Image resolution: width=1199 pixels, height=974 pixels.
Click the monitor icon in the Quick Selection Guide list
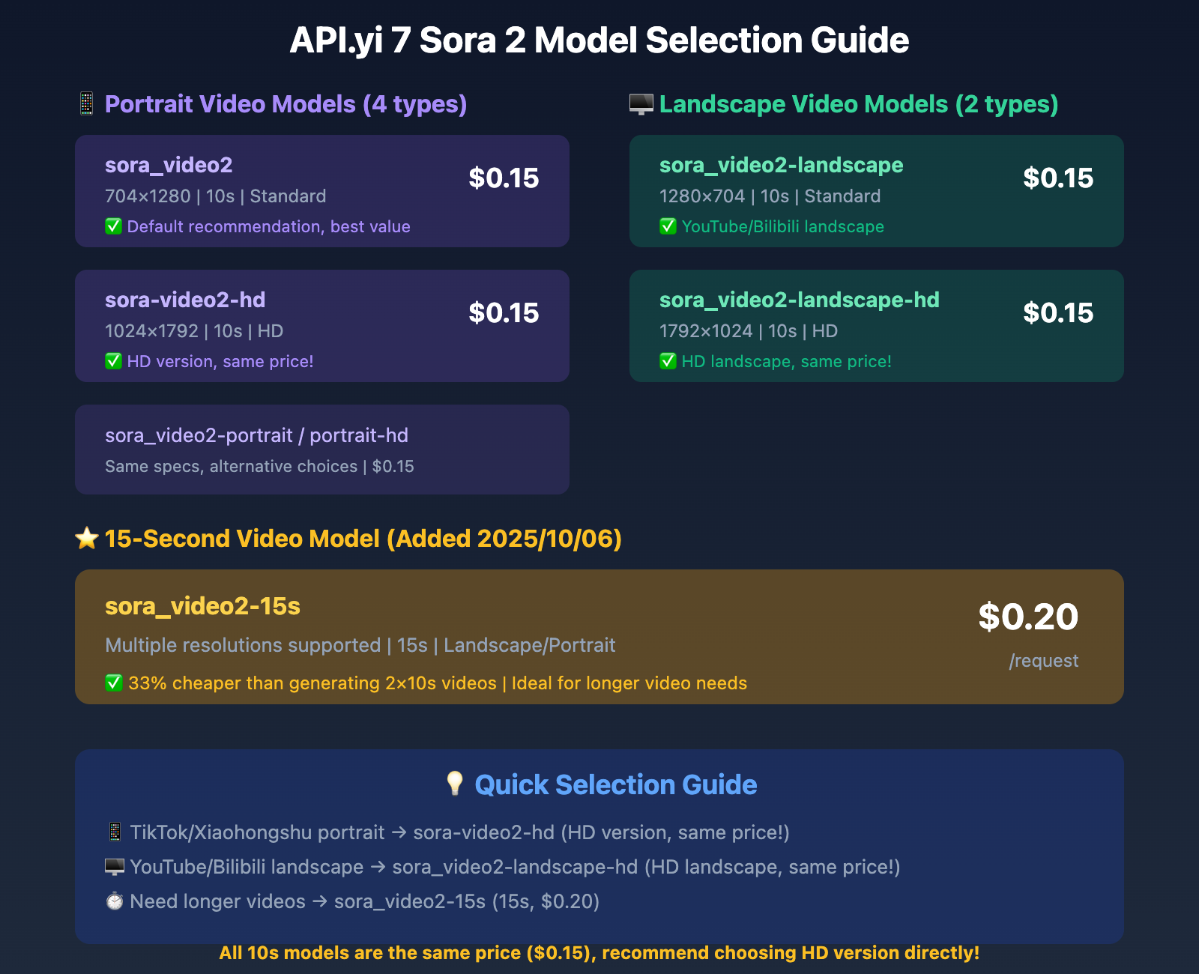point(115,867)
